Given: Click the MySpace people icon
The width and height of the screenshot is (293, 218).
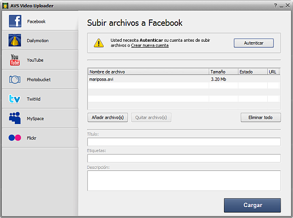Looking at the screenshot, I should tap(15, 118).
